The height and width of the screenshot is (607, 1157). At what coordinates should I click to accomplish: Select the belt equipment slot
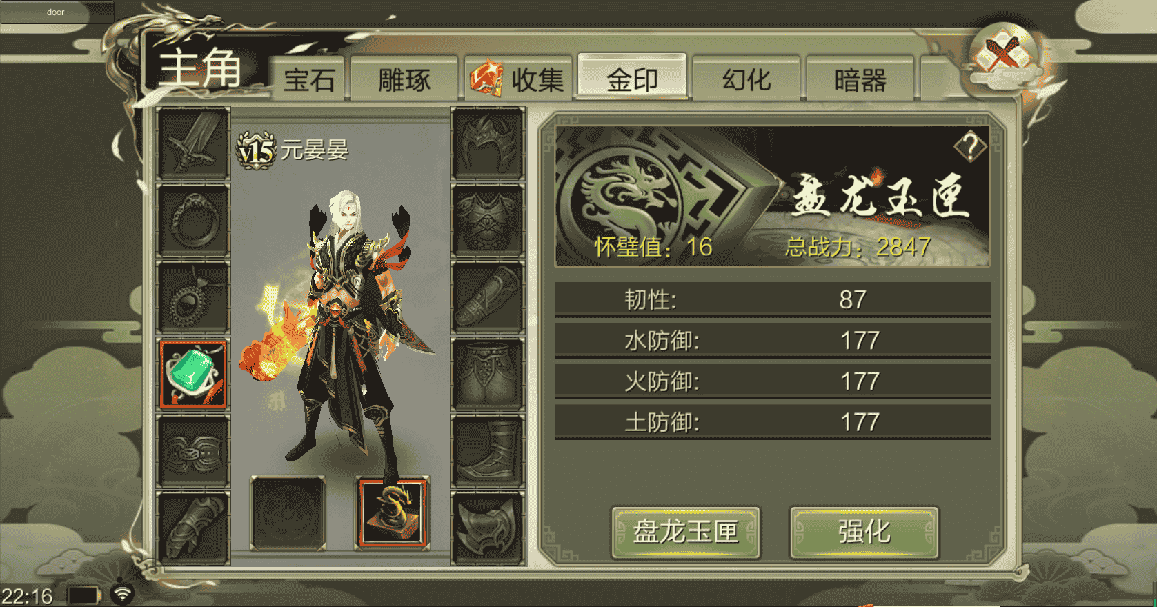coord(194,452)
